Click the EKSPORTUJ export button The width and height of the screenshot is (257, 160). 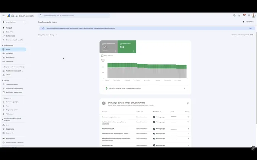click(x=248, y=22)
